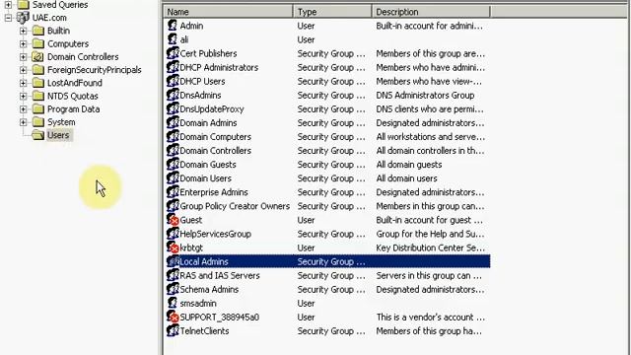Click the disabled Guest user icon

(x=173, y=220)
